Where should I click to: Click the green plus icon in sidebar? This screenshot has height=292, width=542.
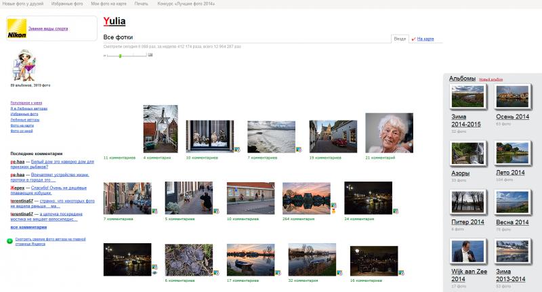click(9, 241)
